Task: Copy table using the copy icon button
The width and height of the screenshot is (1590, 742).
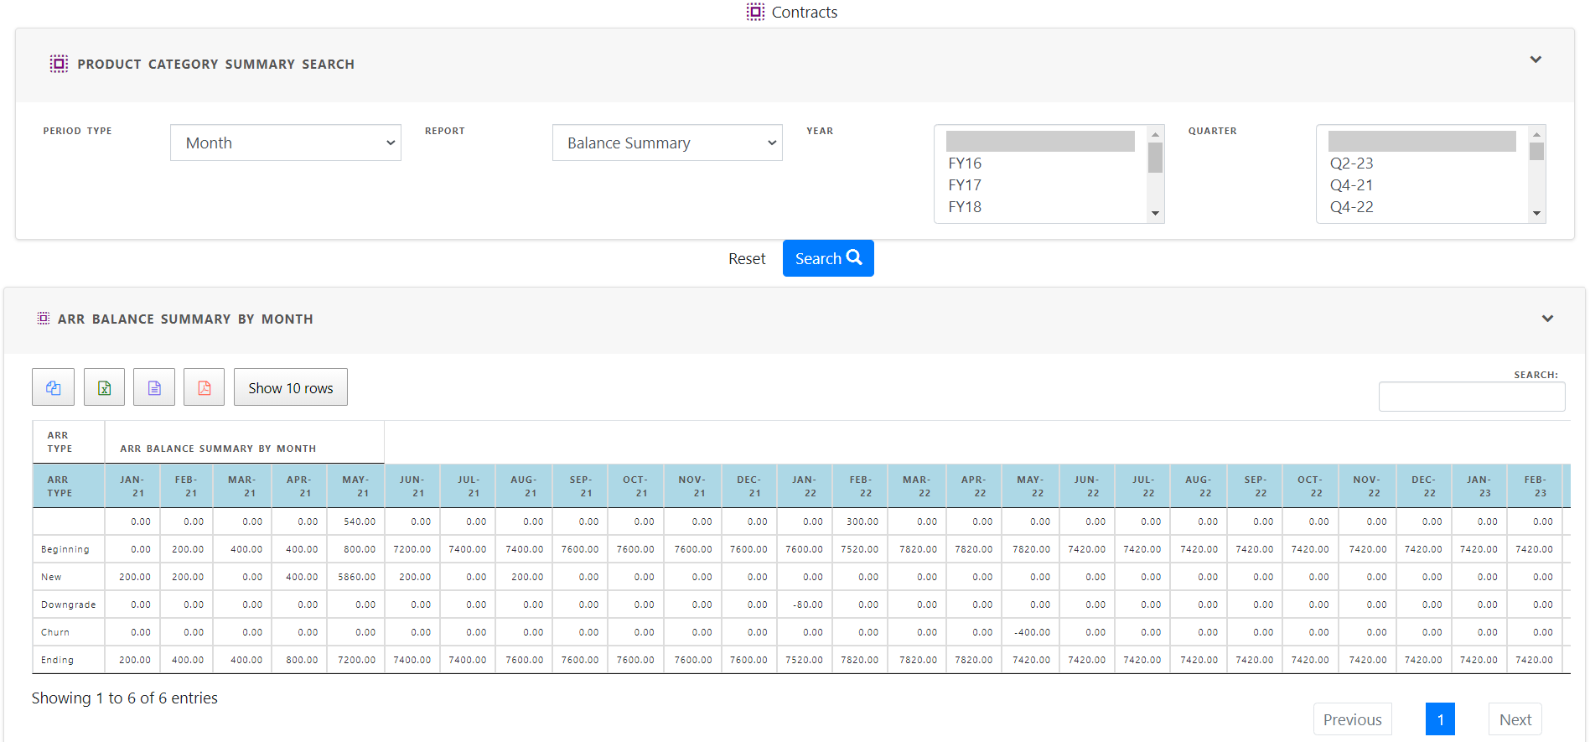Action: pyautogui.click(x=54, y=387)
